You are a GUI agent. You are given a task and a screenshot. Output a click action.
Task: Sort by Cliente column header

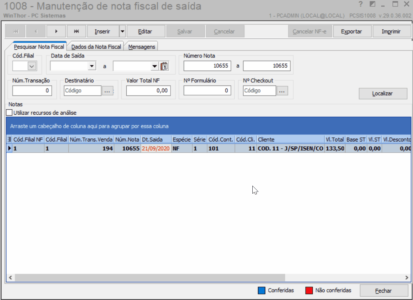(290, 139)
